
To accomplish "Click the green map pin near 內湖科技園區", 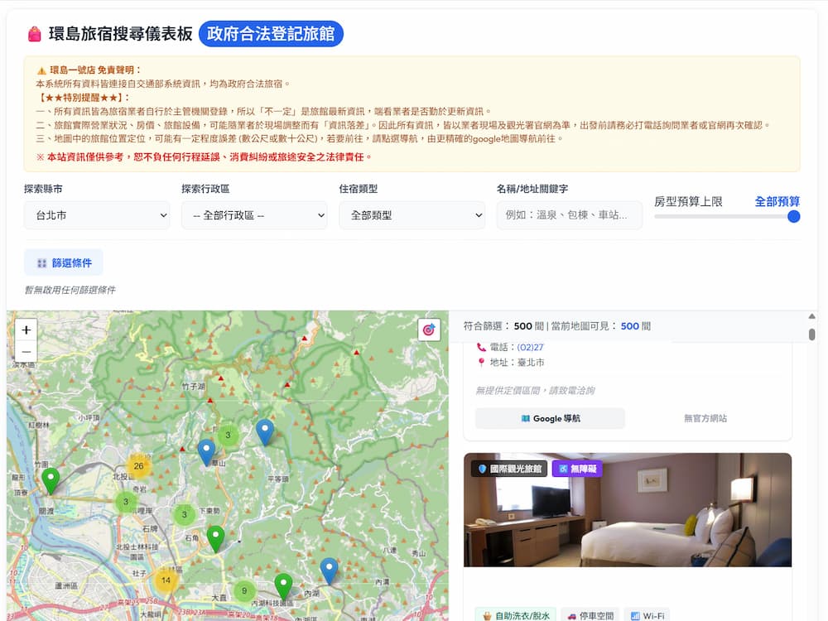I will tap(283, 586).
